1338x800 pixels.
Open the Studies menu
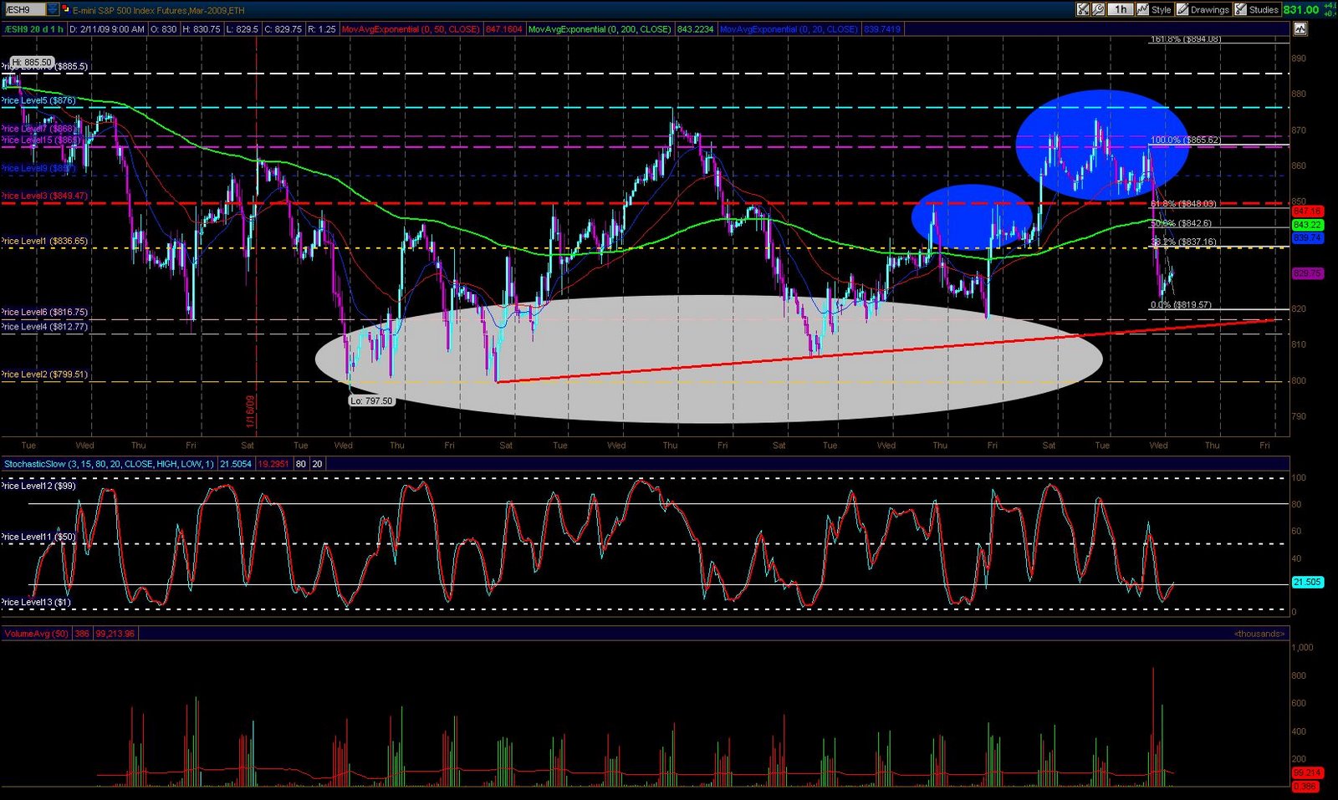1257,9
